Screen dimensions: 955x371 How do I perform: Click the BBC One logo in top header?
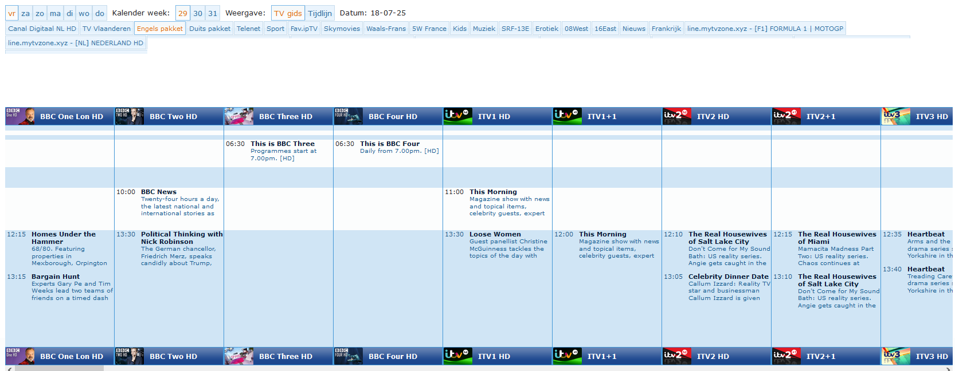pos(20,116)
